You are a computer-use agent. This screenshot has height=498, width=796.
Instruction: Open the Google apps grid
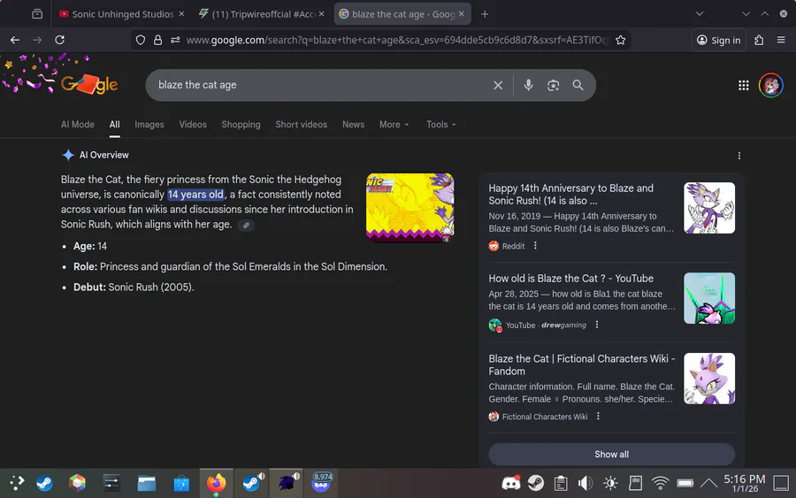point(743,85)
